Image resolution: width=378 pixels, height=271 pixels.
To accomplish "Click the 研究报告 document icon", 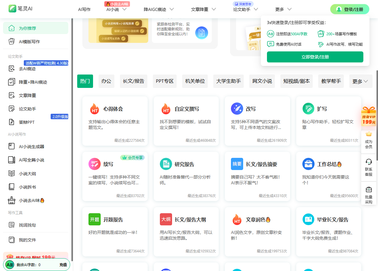I will pos(166,164).
